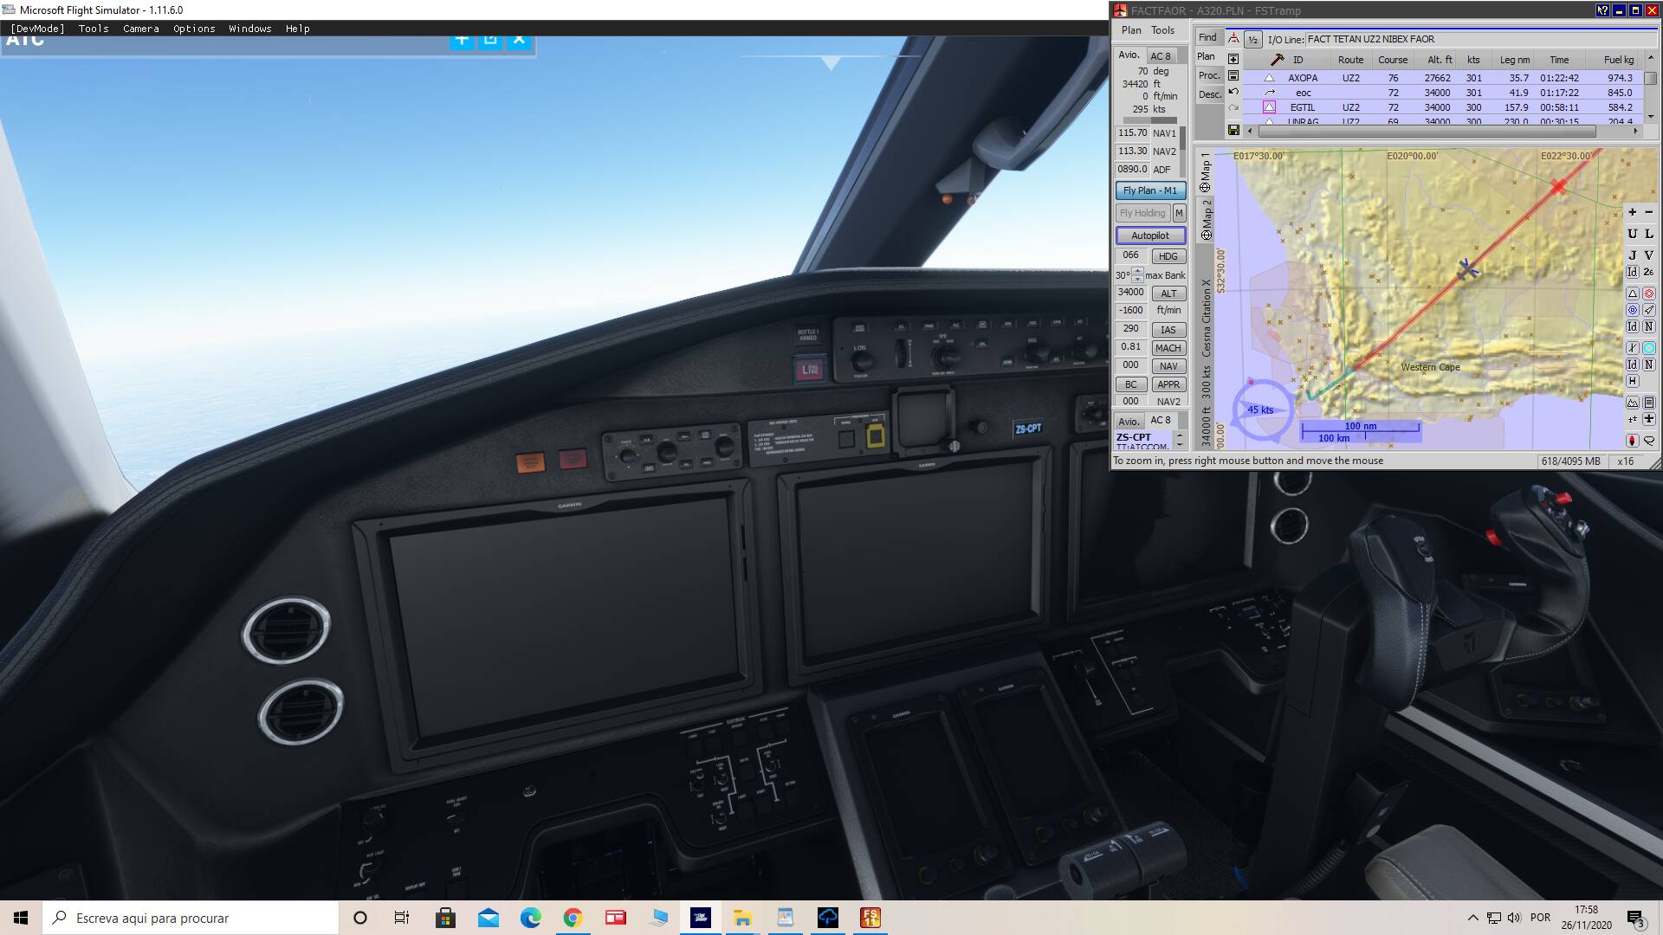This screenshot has height=935, width=1663.
Task: Click the flight plan vertical scrollbar thumb
Action: point(1651,78)
